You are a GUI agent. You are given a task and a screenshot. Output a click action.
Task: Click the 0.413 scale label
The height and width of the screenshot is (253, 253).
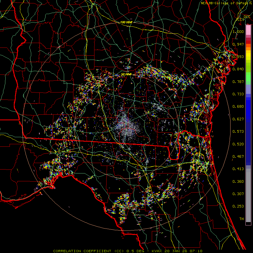pos(238,169)
